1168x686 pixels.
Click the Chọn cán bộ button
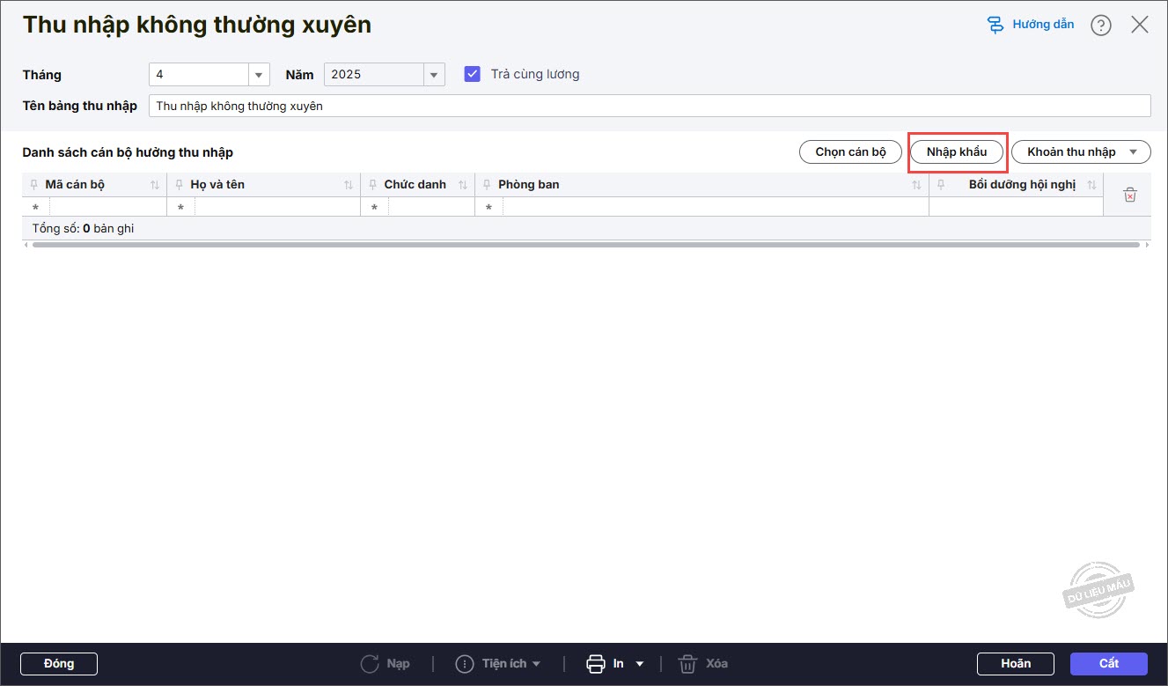850,151
